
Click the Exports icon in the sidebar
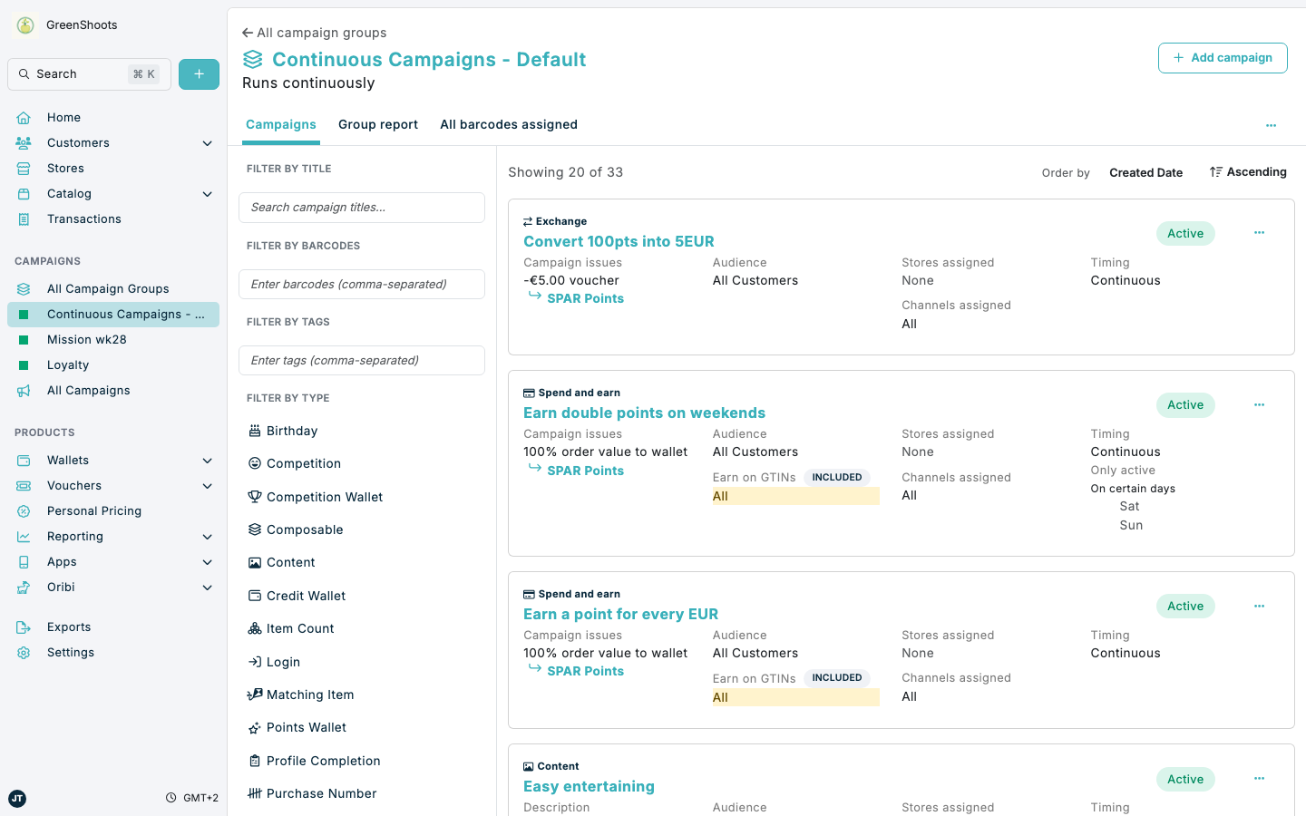pyautogui.click(x=23, y=627)
